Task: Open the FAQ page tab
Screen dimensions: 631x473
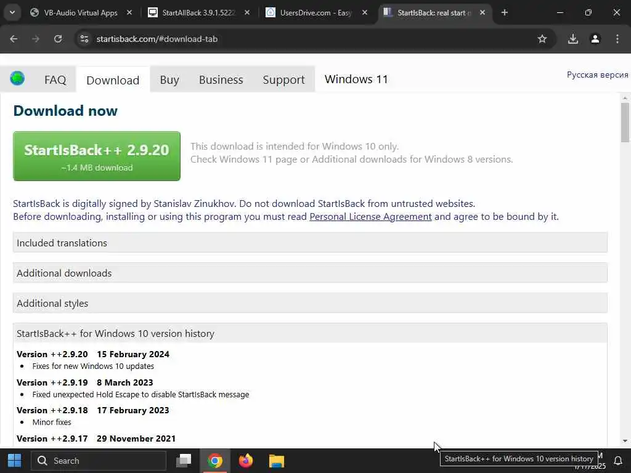Action: pos(55,79)
